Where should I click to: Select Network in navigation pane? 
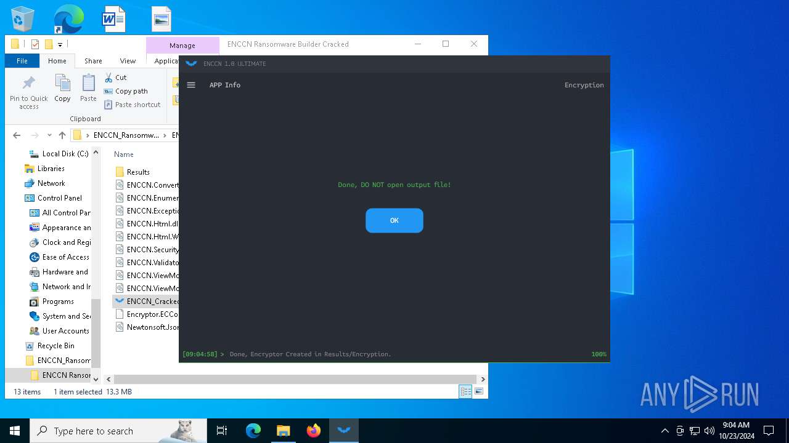pyautogui.click(x=45, y=183)
